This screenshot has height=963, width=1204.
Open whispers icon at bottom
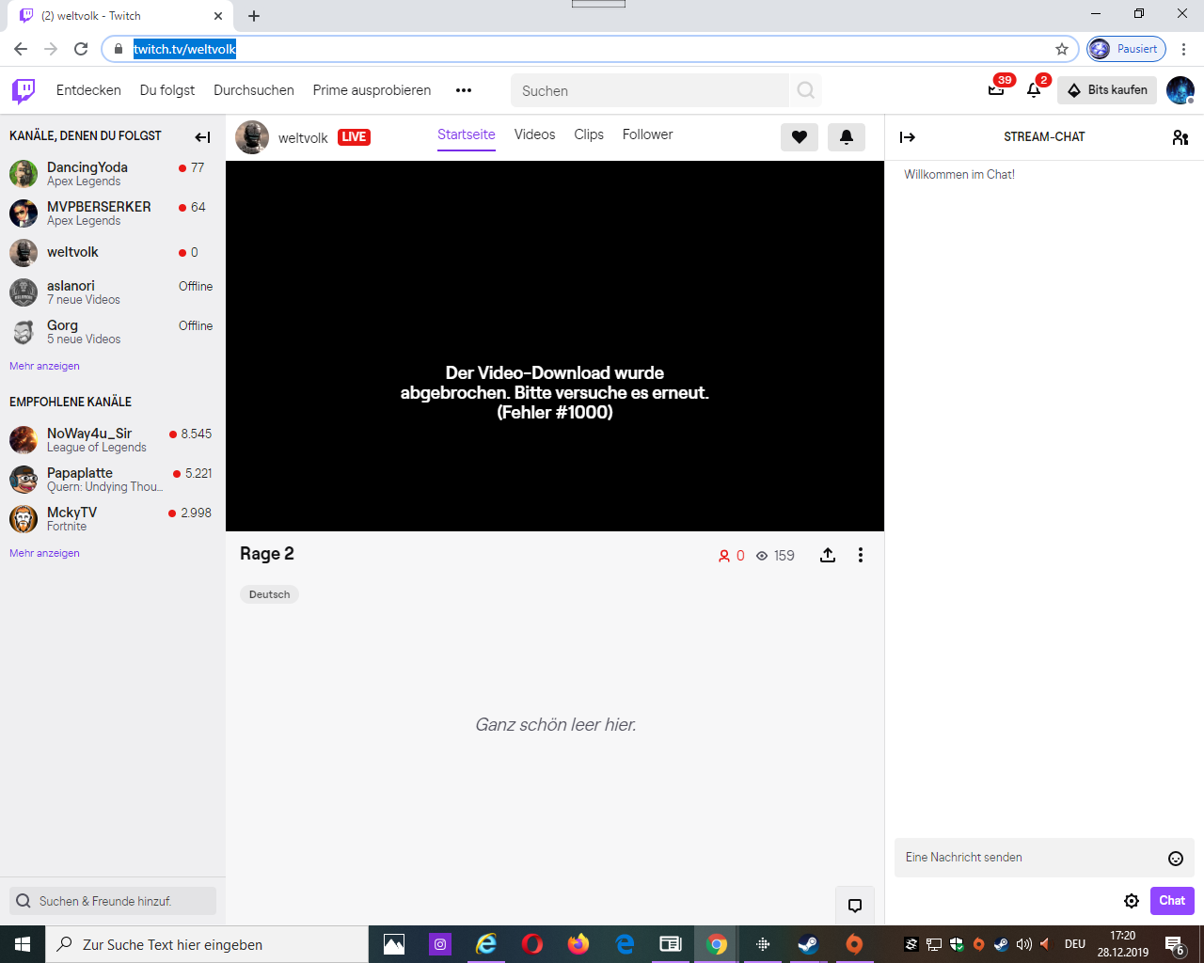click(x=855, y=906)
